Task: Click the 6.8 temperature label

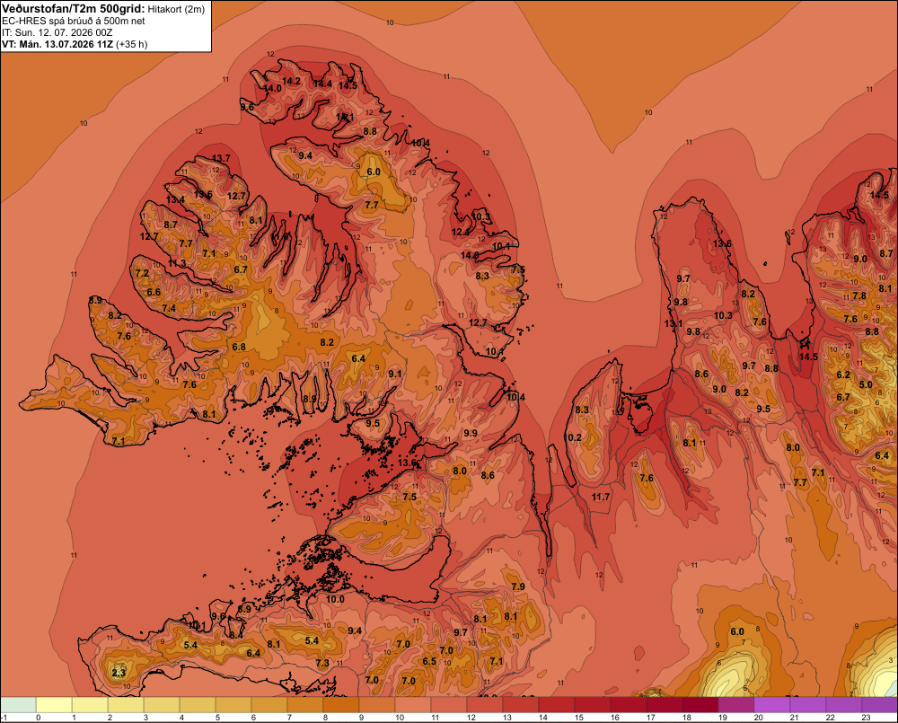Action: pyautogui.click(x=239, y=347)
